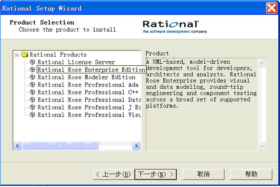The height and width of the screenshot is (187, 280).
Task: Collapse the Rational Products tree node
Action: [17, 55]
